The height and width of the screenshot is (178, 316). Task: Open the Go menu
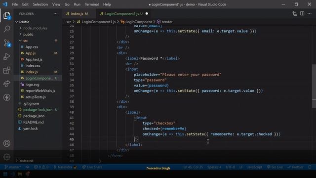coord(67,4)
